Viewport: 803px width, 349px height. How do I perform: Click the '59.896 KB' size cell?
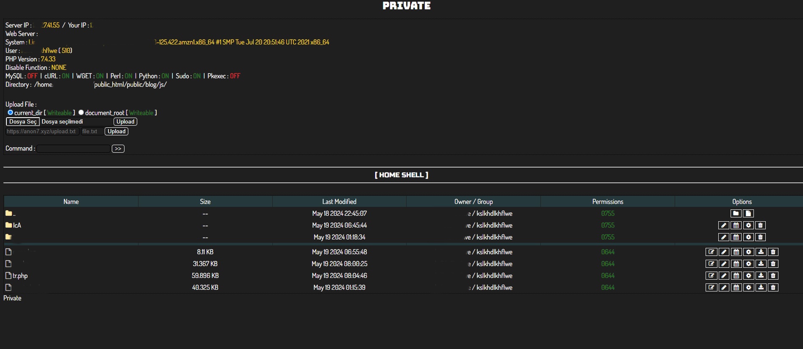point(205,276)
